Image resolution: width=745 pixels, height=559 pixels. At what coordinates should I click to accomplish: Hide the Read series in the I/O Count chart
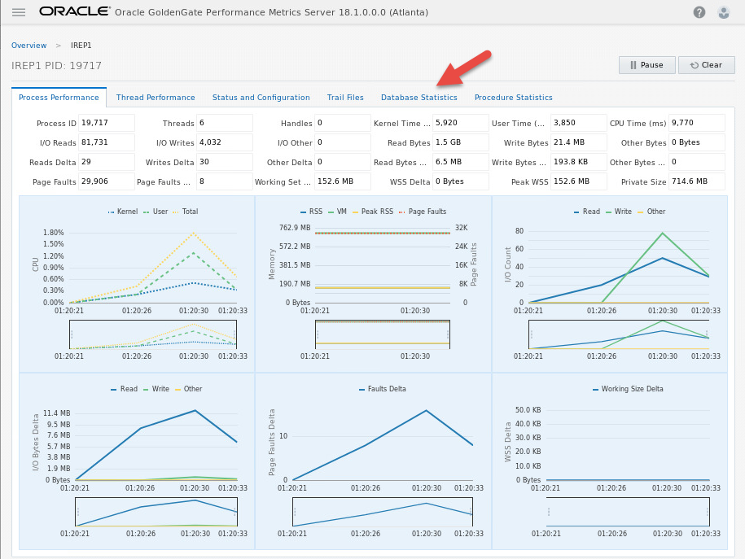pyautogui.click(x=587, y=212)
